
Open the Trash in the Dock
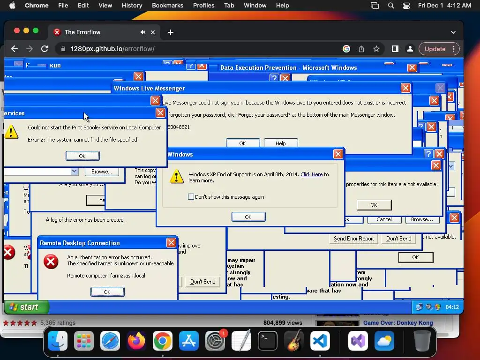422,341
